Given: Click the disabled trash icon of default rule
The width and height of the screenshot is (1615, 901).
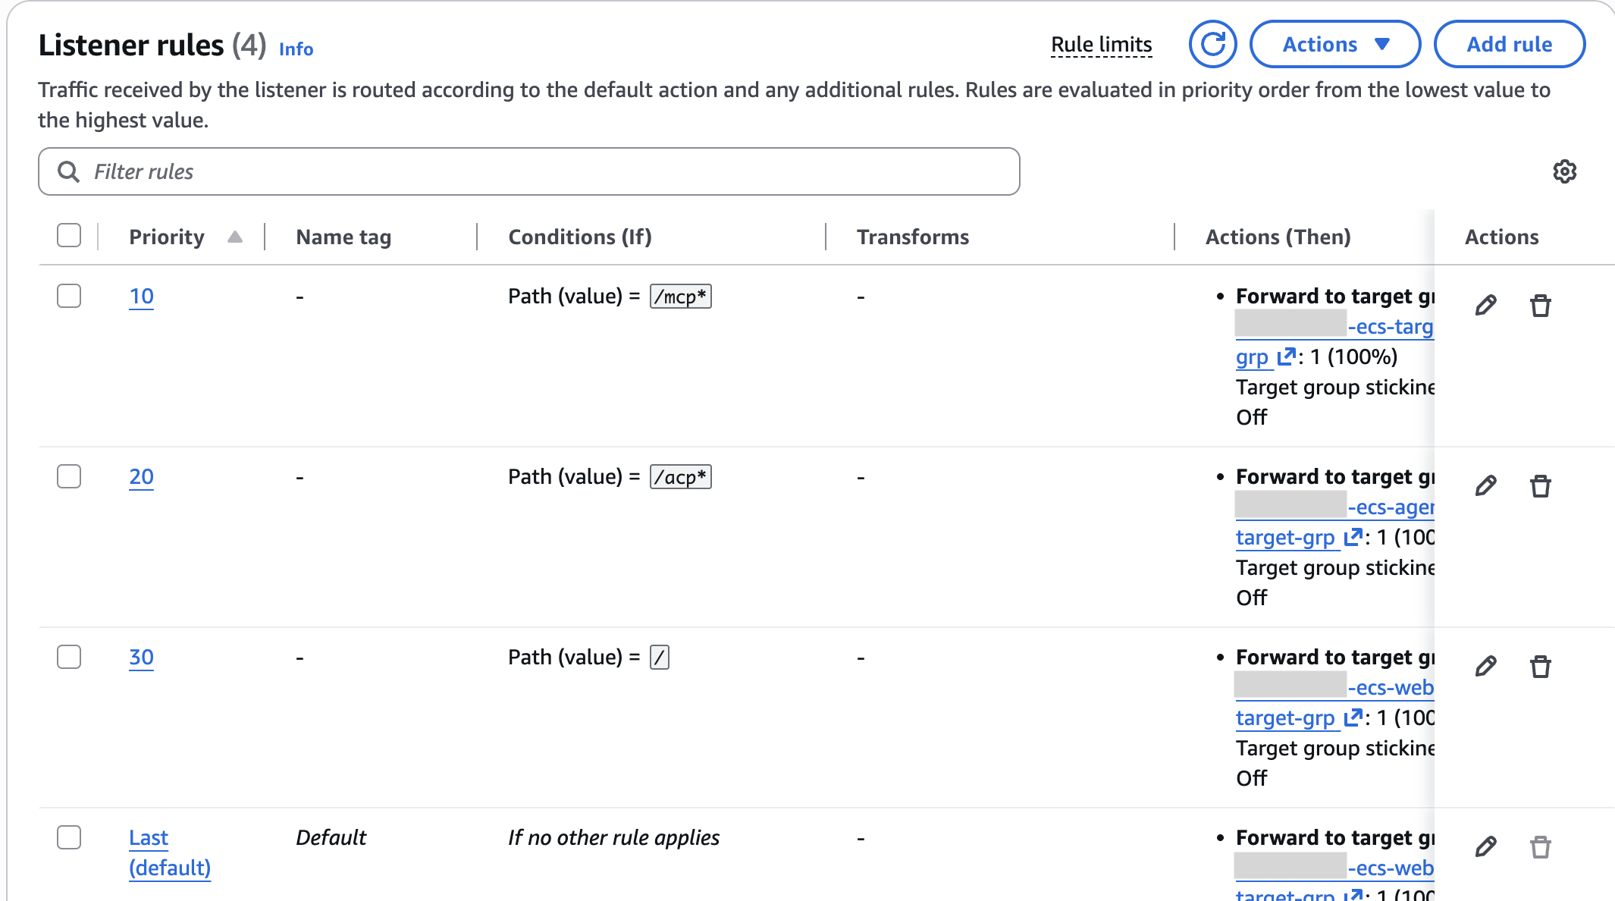Looking at the screenshot, I should pyautogui.click(x=1540, y=847).
